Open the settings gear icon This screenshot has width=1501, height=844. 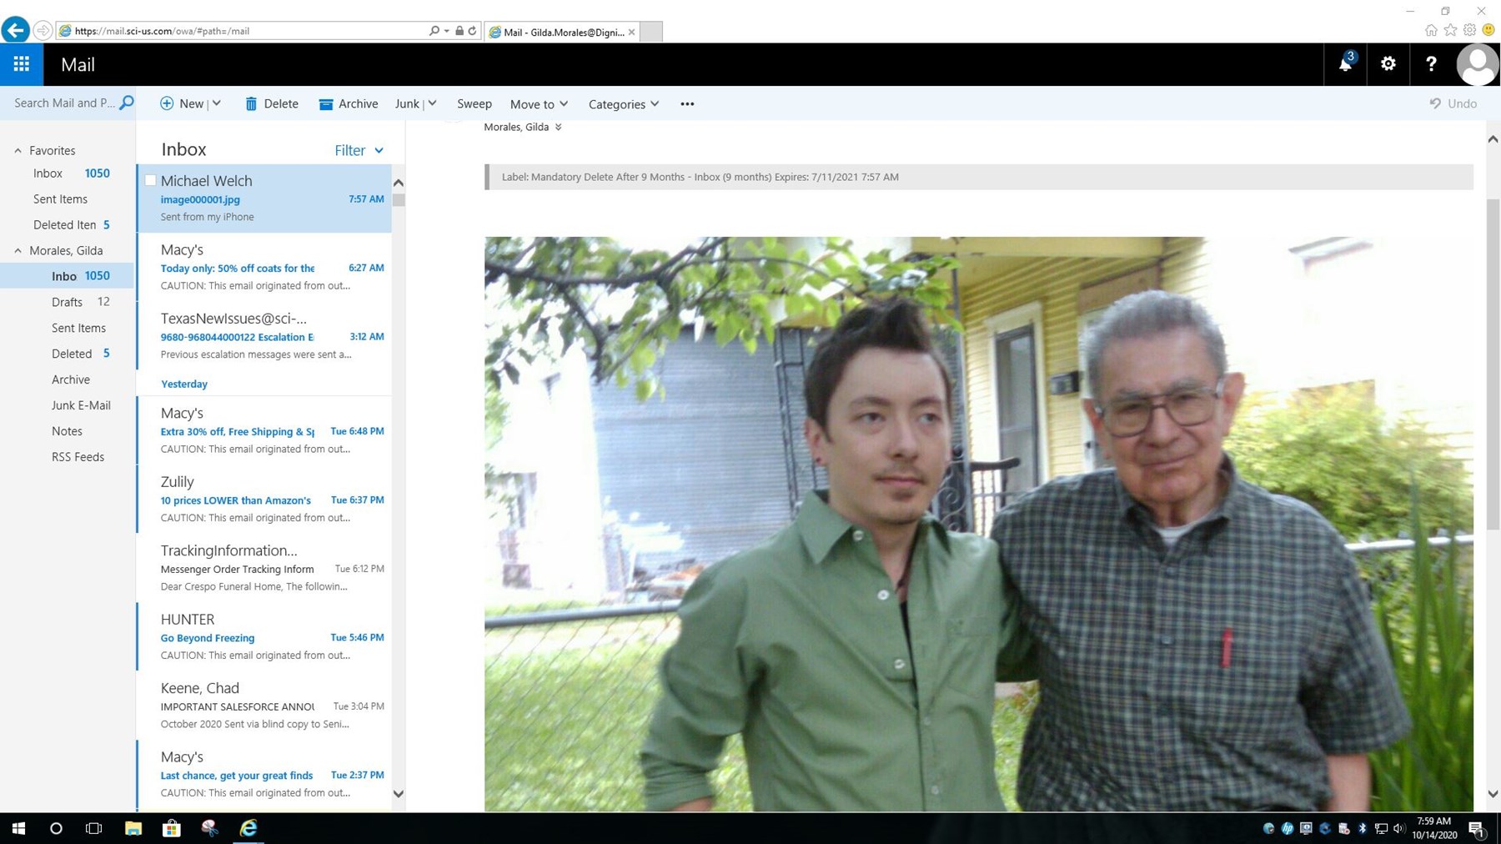tap(1388, 64)
